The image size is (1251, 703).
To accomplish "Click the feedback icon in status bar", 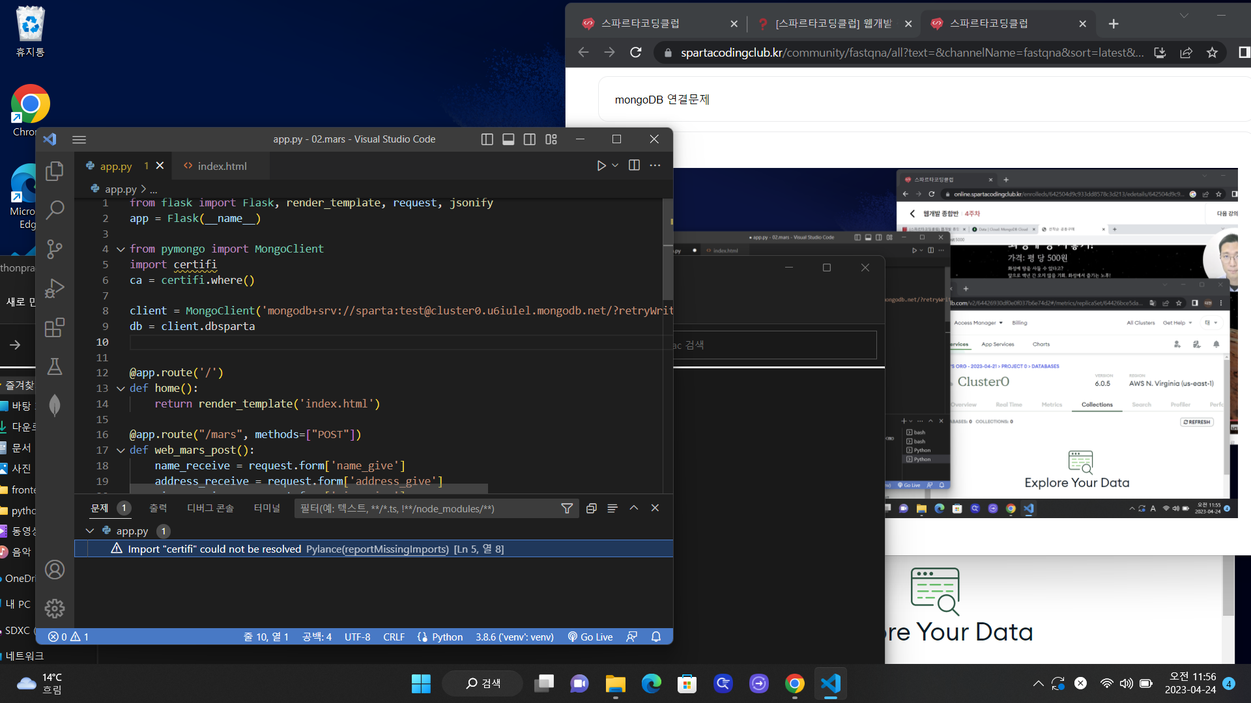I will (631, 637).
